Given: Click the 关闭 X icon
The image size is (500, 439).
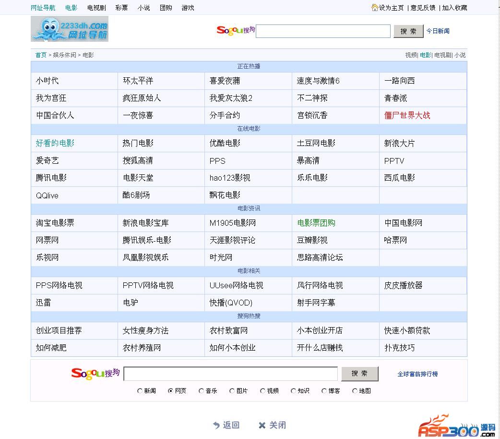Looking at the screenshot, I should (x=262, y=425).
